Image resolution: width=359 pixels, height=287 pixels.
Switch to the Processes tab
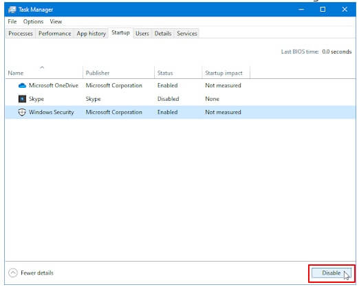(21, 34)
